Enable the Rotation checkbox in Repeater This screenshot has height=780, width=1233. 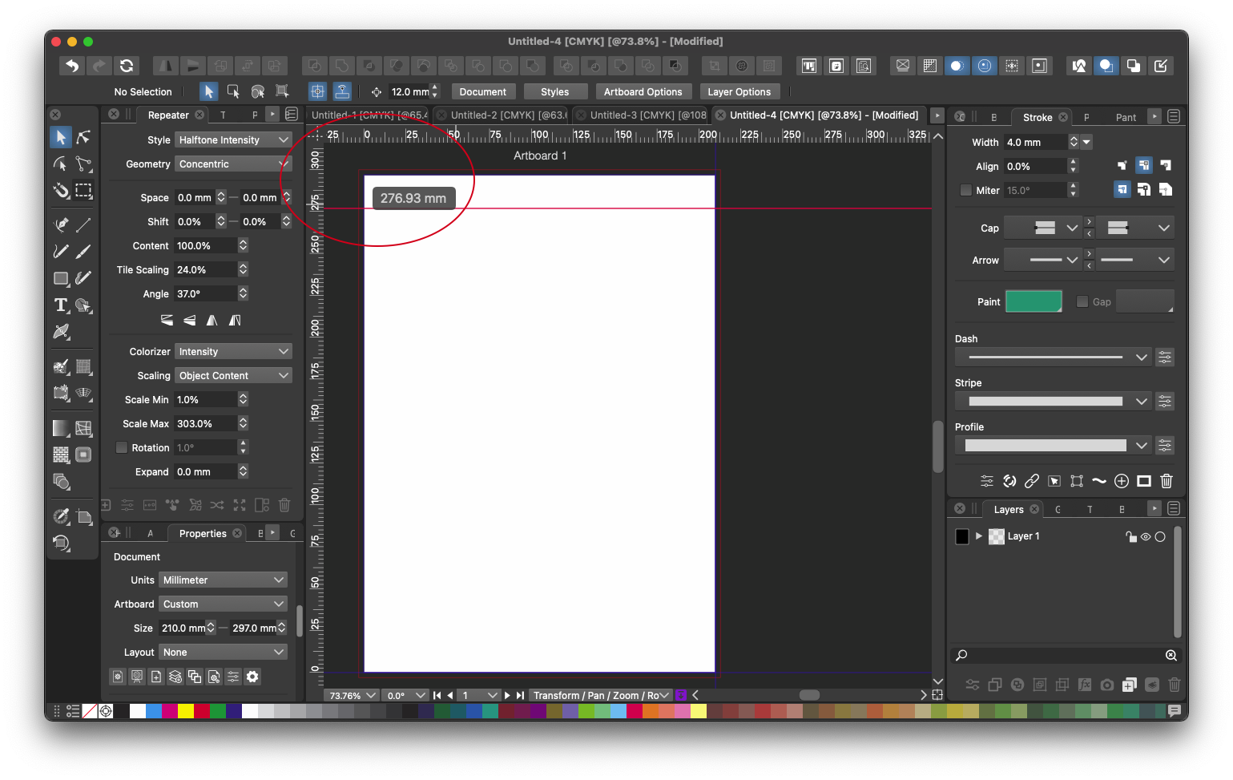[x=122, y=448]
